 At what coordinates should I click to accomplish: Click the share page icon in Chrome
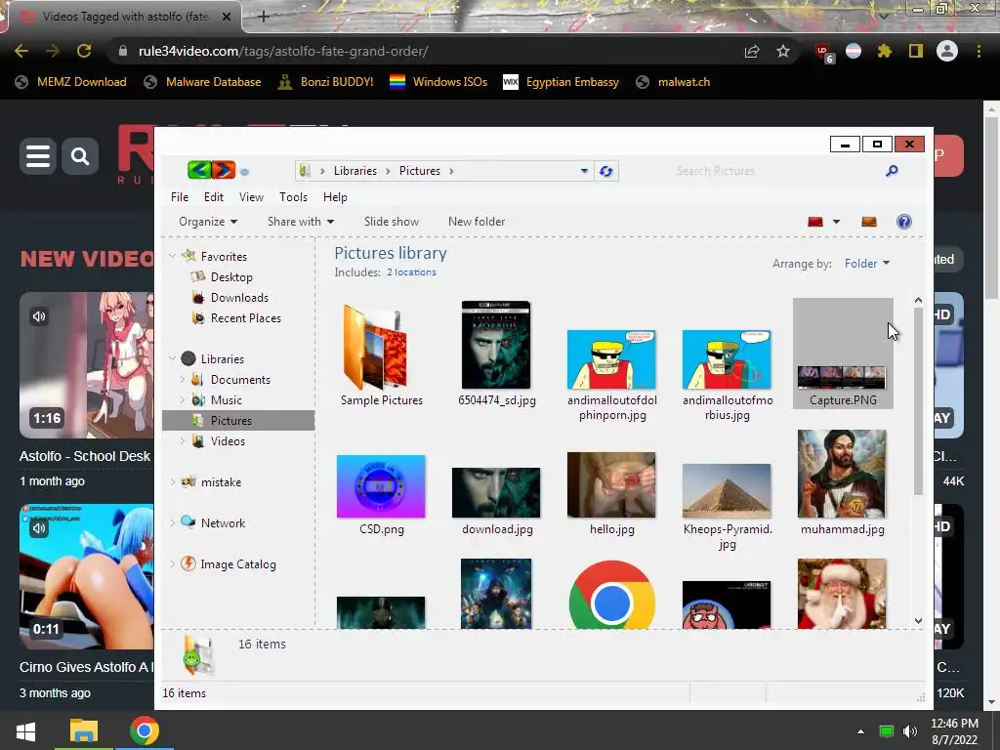point(752,51)
